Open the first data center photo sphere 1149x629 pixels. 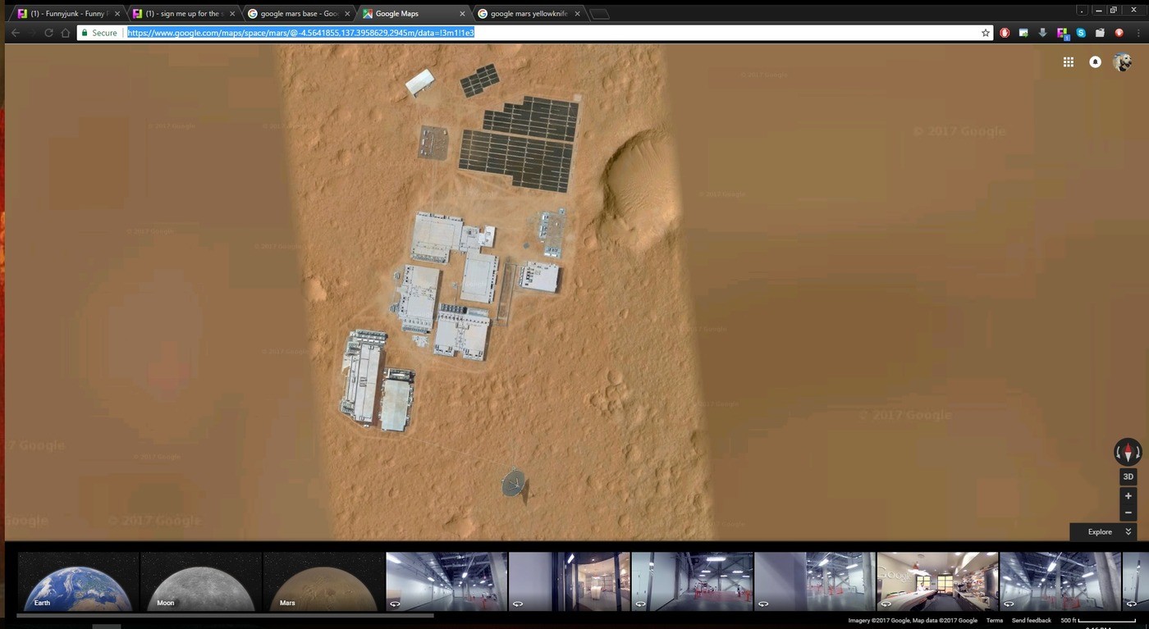pos(446,581)
